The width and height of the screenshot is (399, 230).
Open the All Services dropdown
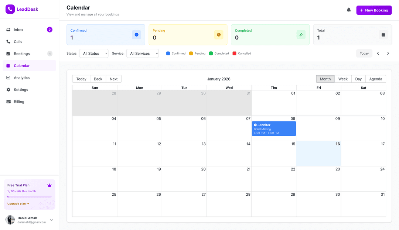pos(142,53)
